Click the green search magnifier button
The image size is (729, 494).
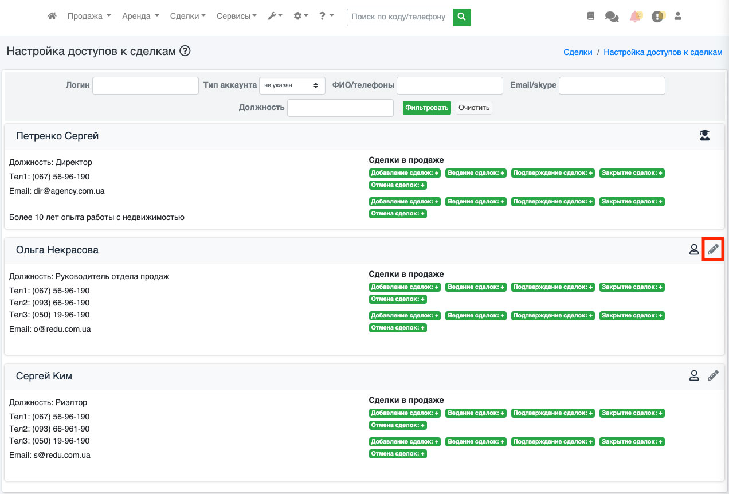pos(461,17)
